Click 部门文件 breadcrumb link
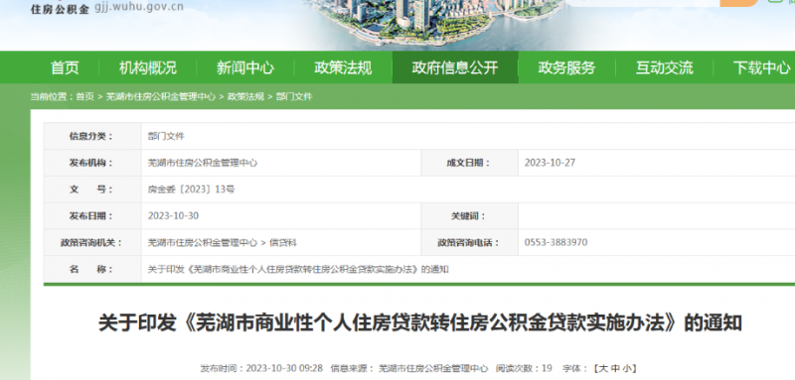 [294, 96]
